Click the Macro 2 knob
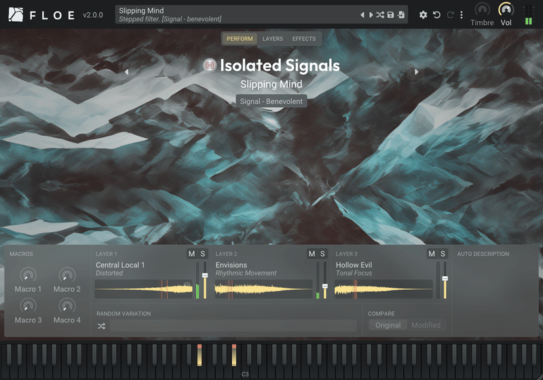The image size is (543, 380). [x=67, y=275]
